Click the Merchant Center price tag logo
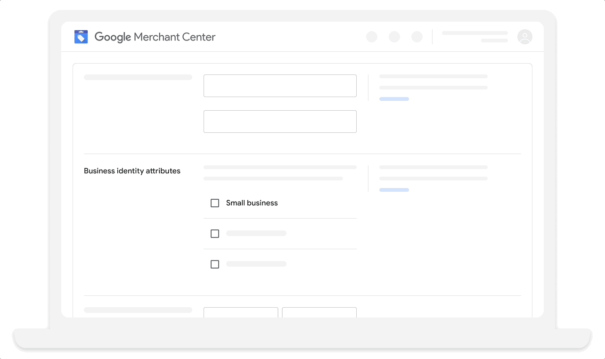The width and height of the screenshot is (605, 359). coord(81,37)
